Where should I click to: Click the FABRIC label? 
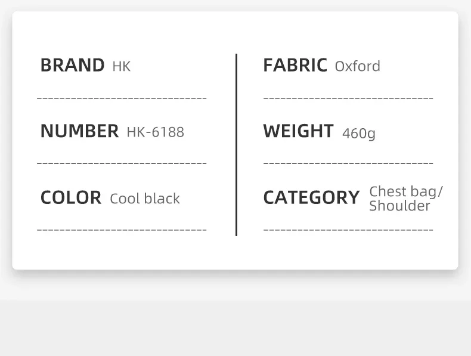[295, 66]
